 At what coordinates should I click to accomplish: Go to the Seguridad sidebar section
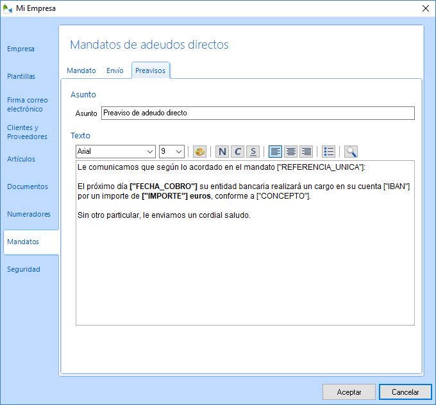24,269
